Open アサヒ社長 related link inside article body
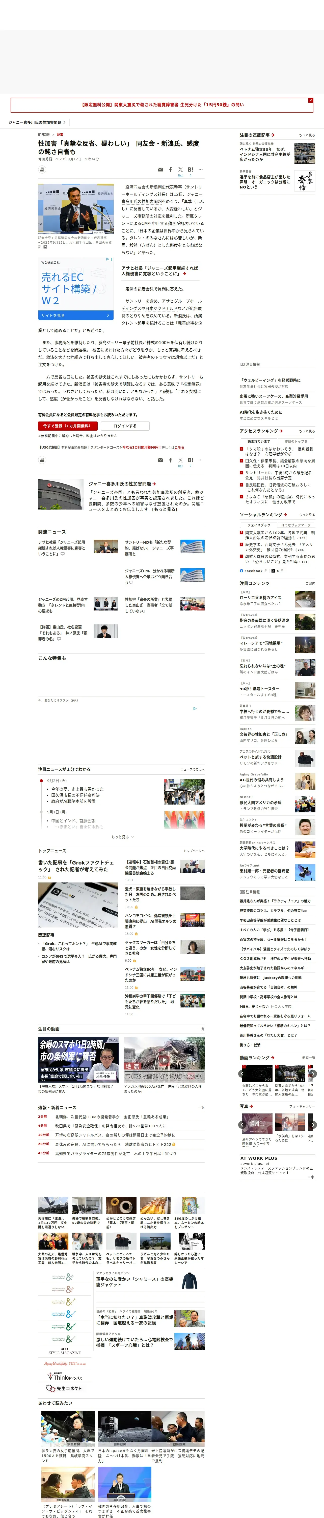Image resolution: width=324 pixels, height=1518 pixels. coord(160,271)
